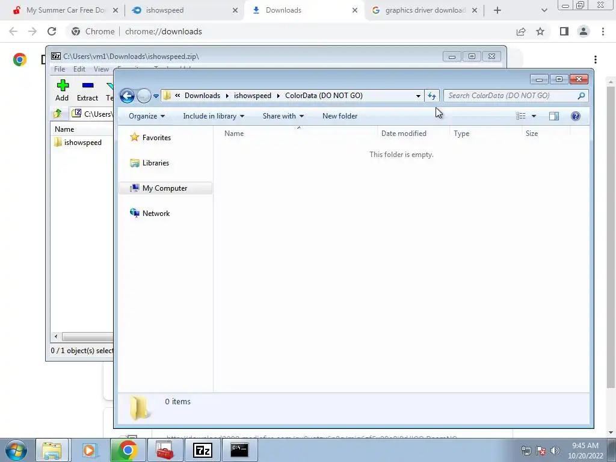Click the Windows Start orb
This screenshot has width=616, height=462.
pos(15,450)
